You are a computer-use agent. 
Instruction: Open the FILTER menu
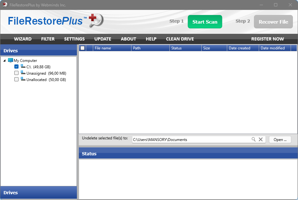click(48, 39)
